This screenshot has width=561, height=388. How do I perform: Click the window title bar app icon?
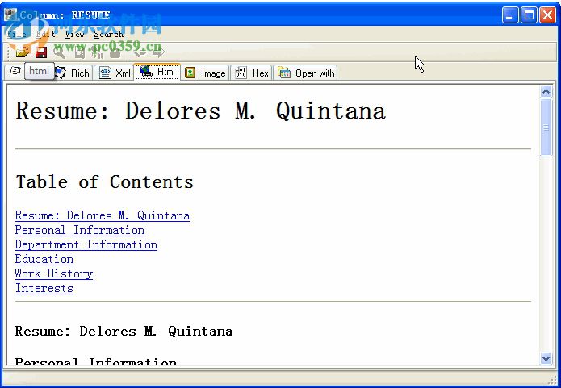[10, 15]
